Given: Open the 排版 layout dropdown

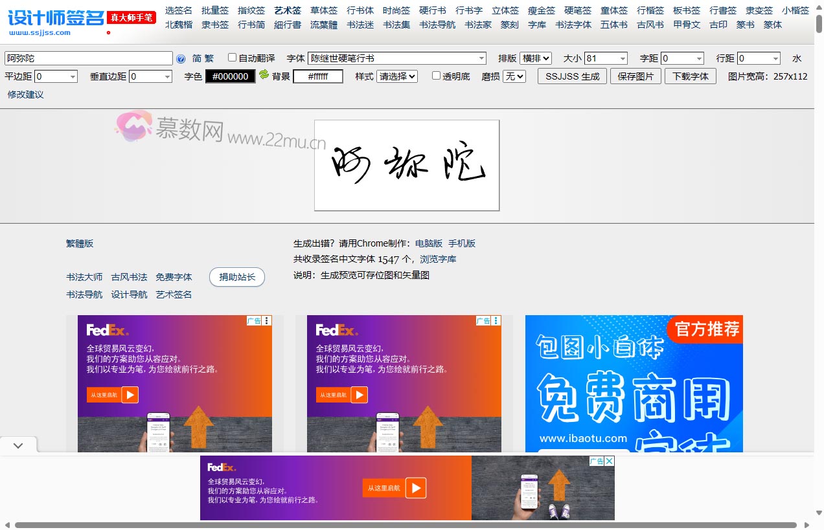Looking at the screenshot, I should (x=536, y=58).
